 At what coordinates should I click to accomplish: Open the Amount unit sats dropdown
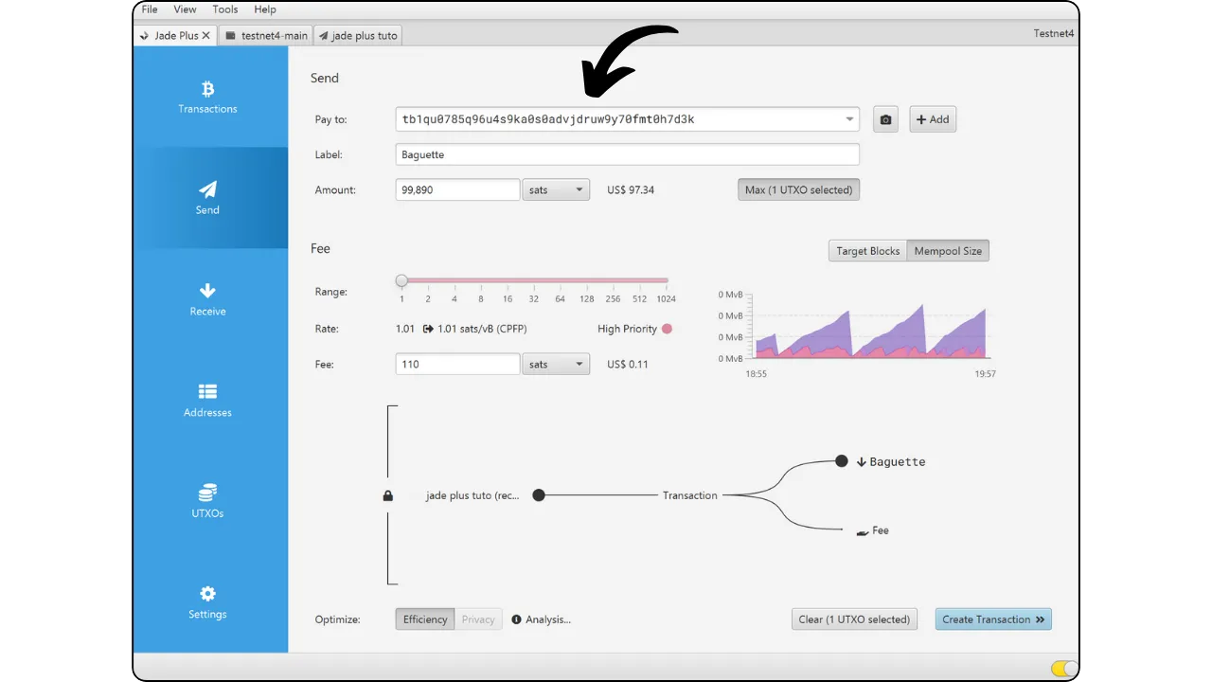click(556, 189)
